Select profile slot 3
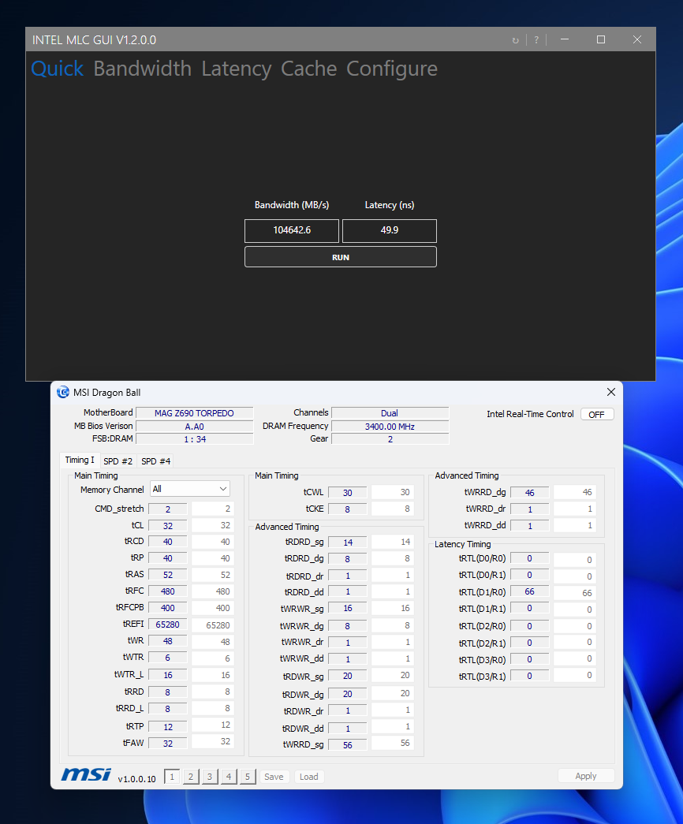Viewport: 683px width, 824px height. coord(210,776)
